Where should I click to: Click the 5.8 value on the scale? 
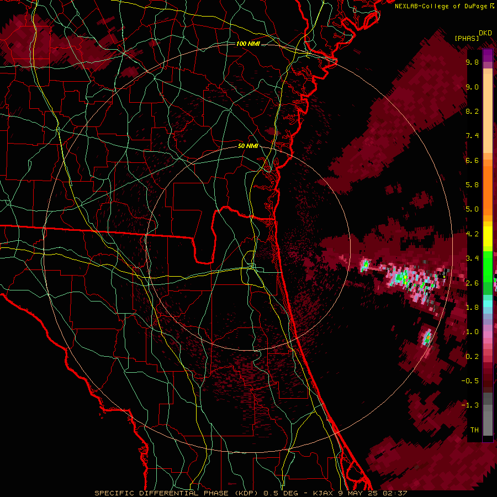472,185
